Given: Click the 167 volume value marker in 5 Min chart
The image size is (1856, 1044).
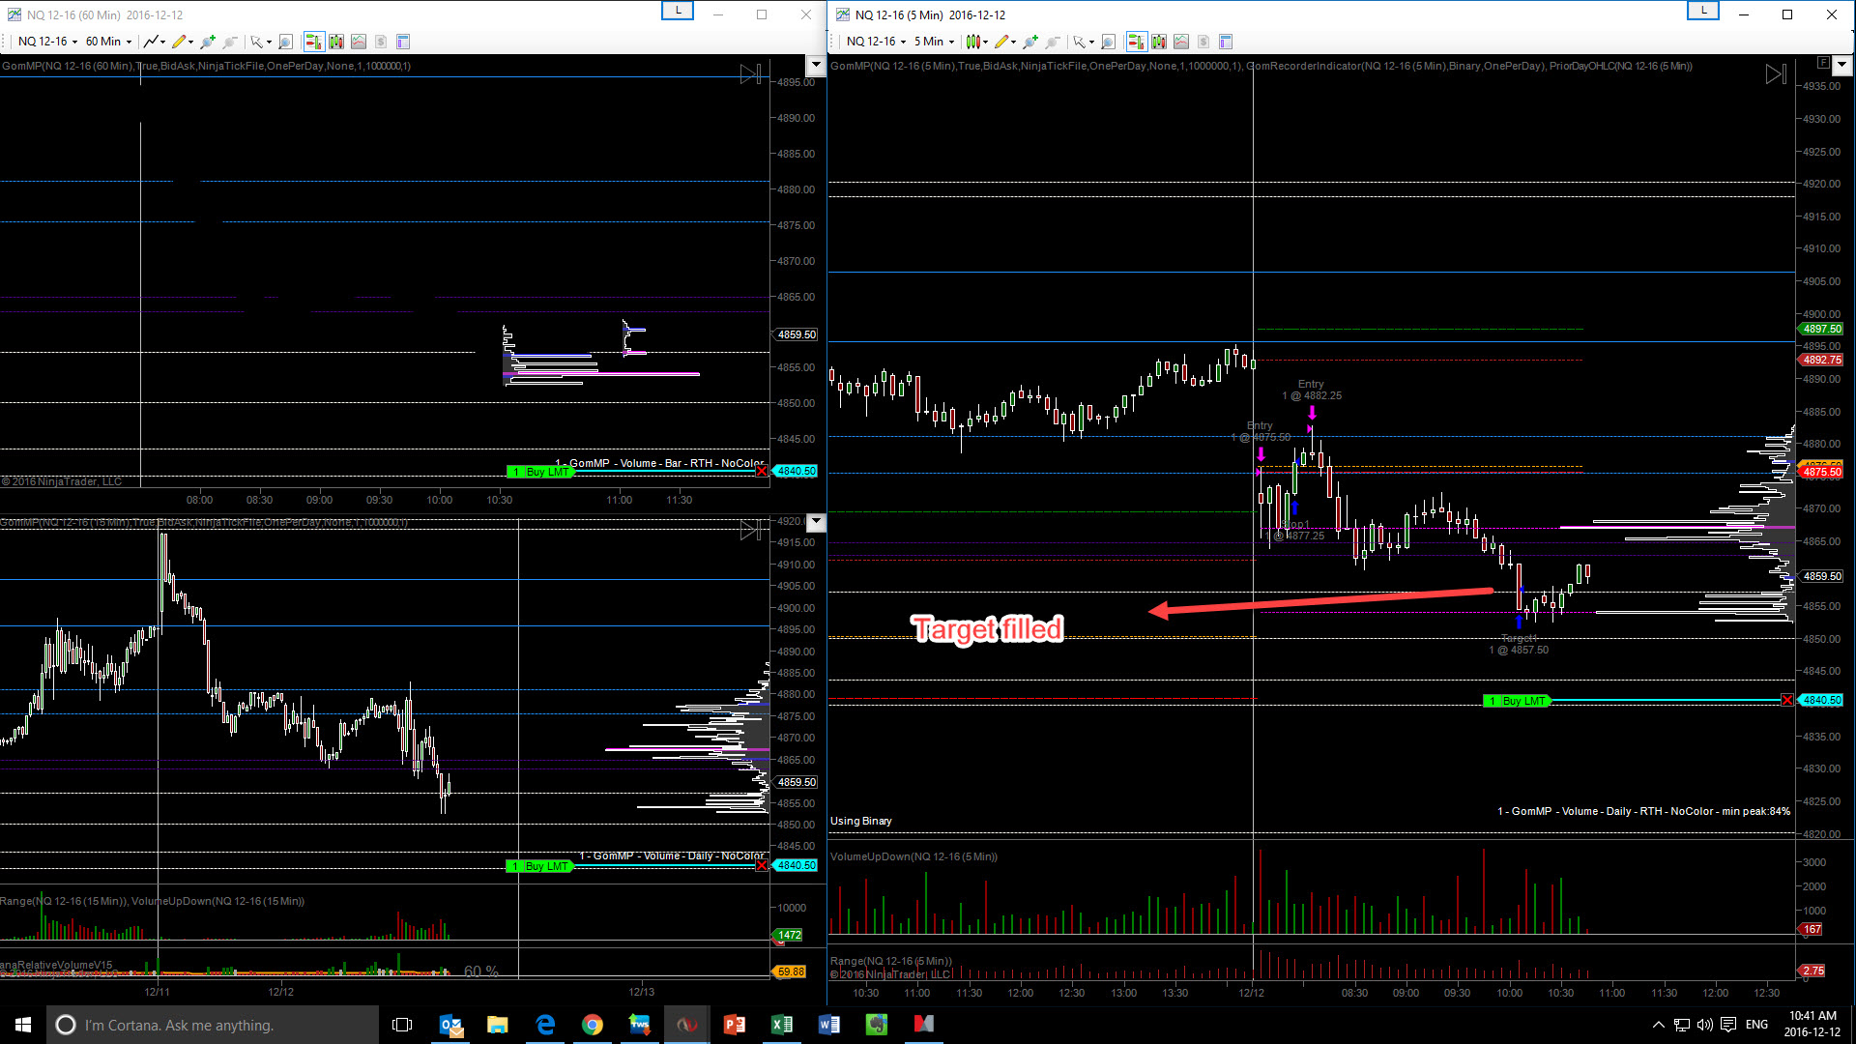Looking at the screenshot, I should 1812,930.
